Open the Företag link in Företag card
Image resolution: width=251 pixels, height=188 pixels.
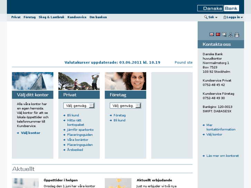[119, 115]
